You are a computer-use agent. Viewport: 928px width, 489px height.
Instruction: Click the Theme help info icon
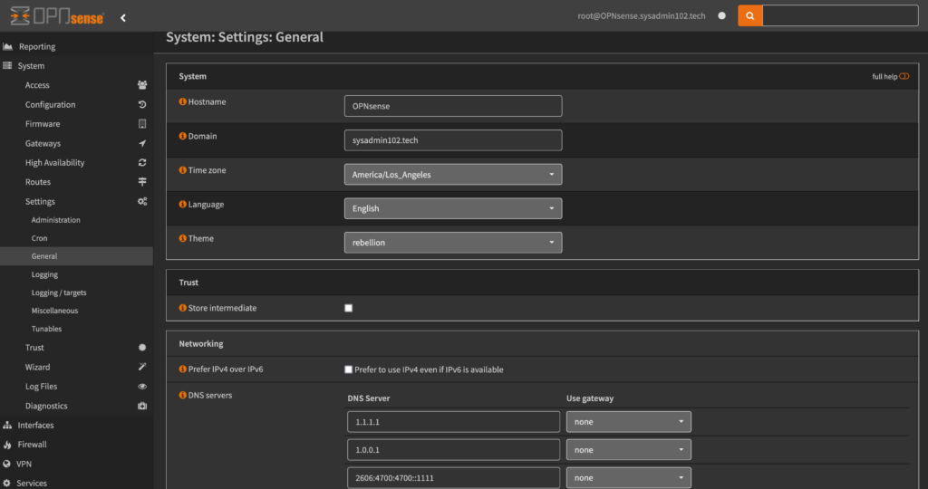click(182, 238)
